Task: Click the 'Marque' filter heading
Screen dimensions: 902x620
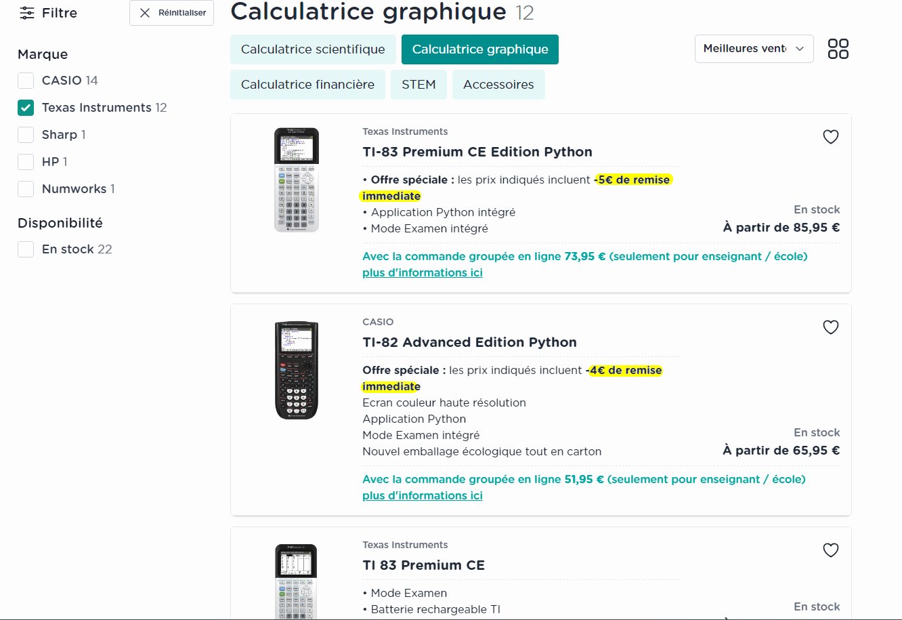Action: (x=43, y=54)
